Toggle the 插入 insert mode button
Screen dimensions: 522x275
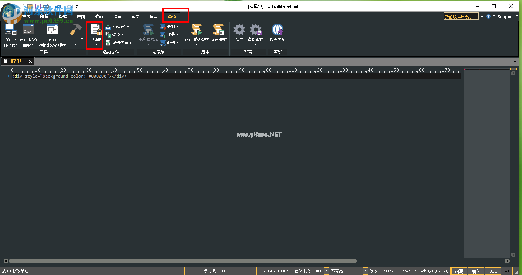(x=476, y=271)
